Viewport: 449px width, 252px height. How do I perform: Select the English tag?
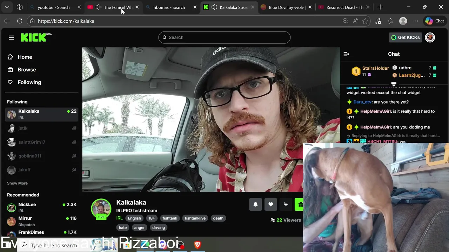click(x=134, y=218)
